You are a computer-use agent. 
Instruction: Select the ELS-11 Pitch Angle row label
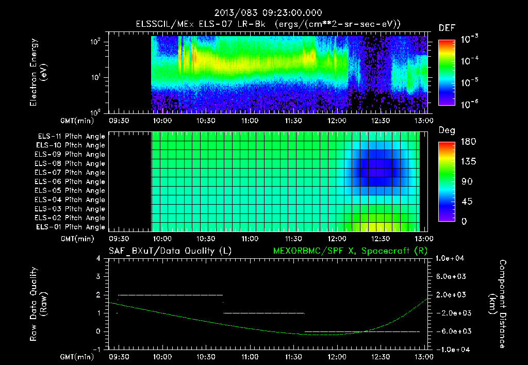click(x=71, y=137)
